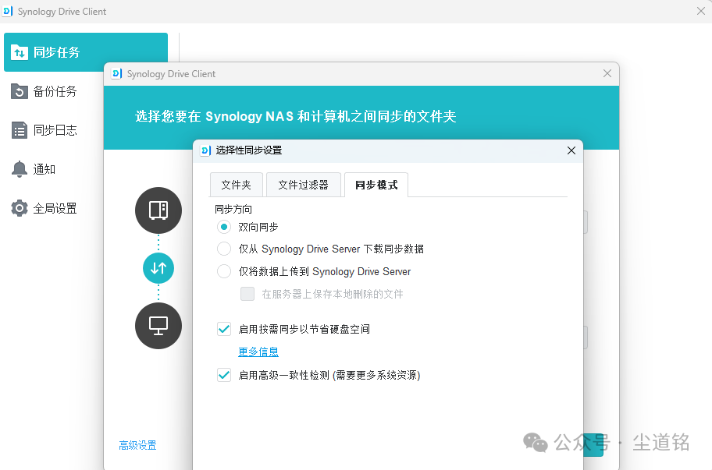Click the computer monitor circle icon
Image resolution: width=712 pixels, height=470 pixels.
coord(158,326)
